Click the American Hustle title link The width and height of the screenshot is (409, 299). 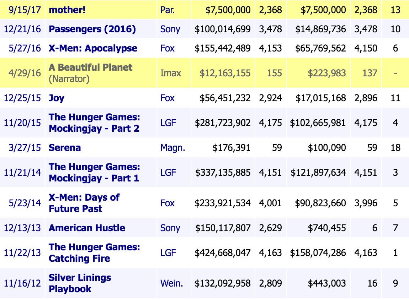(x=87, y=228)
